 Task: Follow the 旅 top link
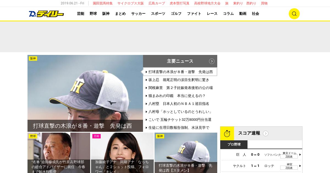pos(227,3)
